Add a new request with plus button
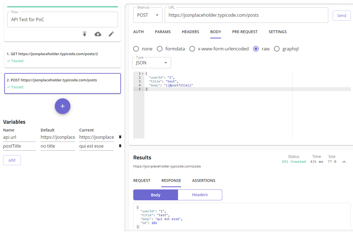Viewport: 353px width, 234px height. pyautogui.click(x=63, y=106)
